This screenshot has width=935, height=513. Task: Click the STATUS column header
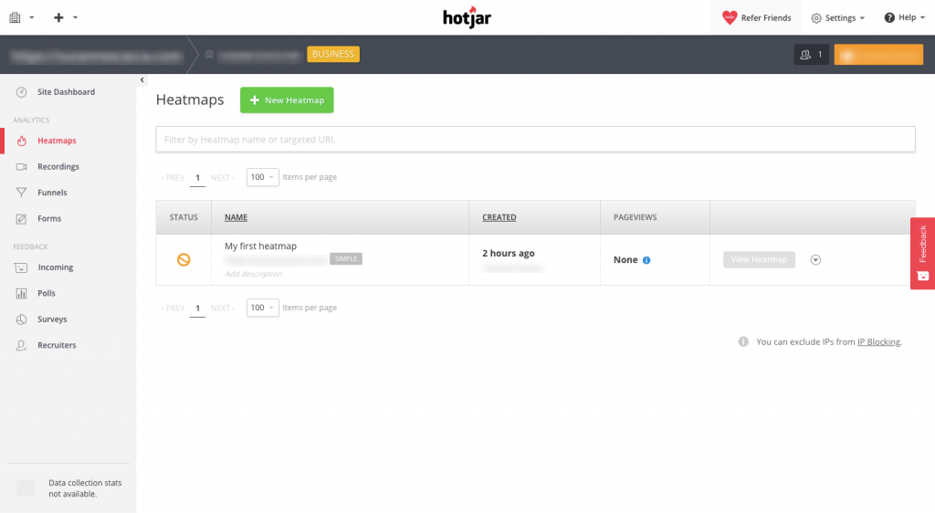[x=184, y=217]
